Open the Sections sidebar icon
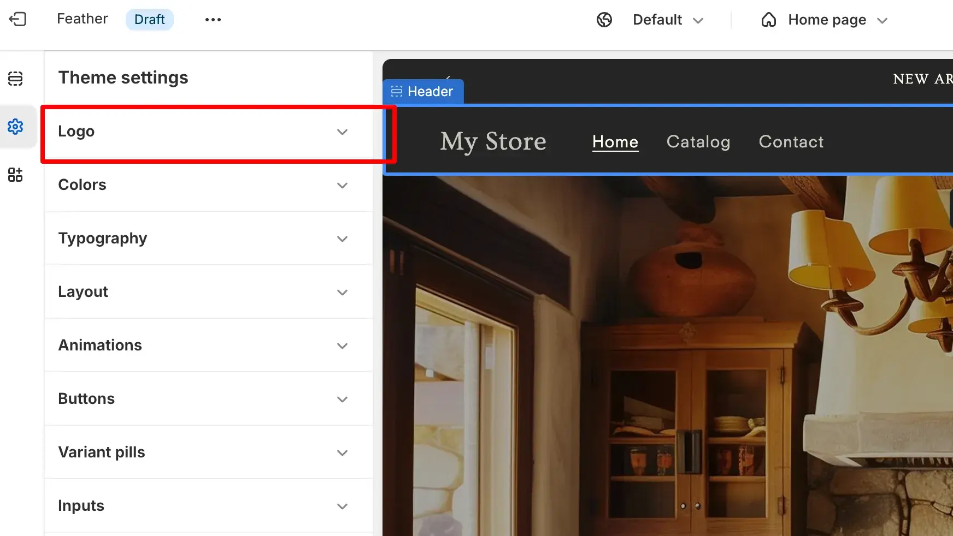Screen dimensions: 953x536 tap(15, 79)
